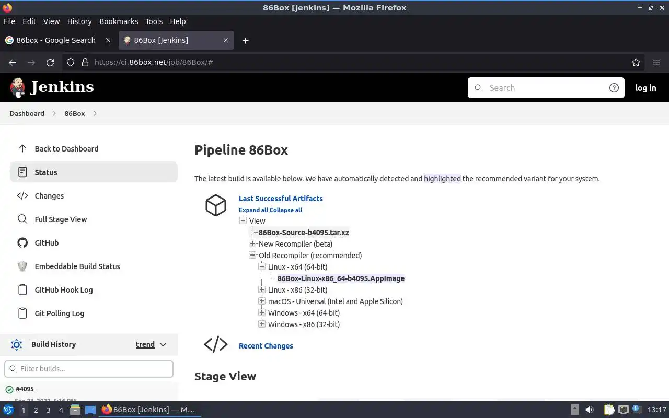669x418 pixels.
Task: Click the Embeddable Build Status shield icon
Action: tap(22, 266)
